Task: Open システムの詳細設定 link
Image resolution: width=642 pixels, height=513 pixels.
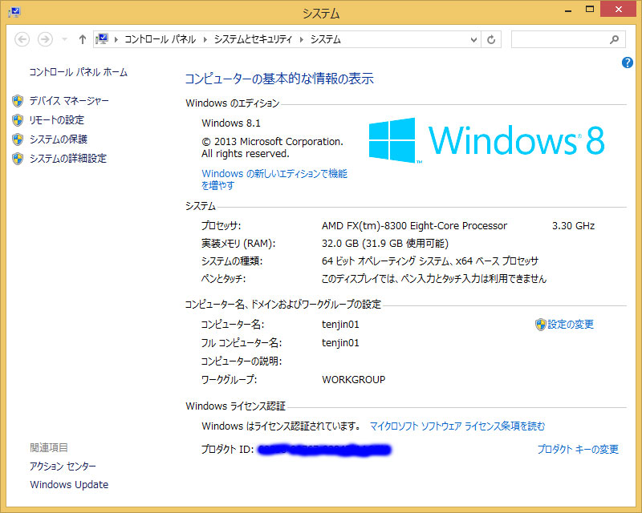Action: [68, 159]
